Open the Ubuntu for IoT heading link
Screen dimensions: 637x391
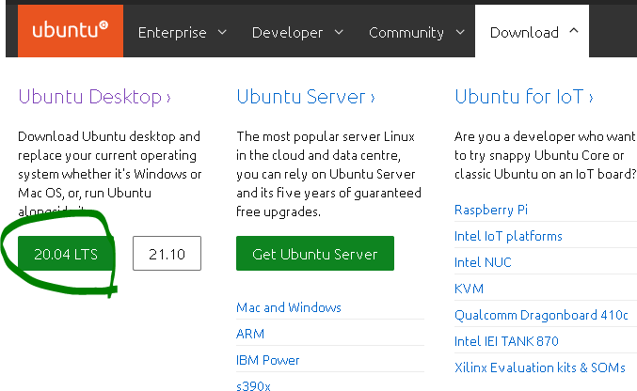click(524, 97)
